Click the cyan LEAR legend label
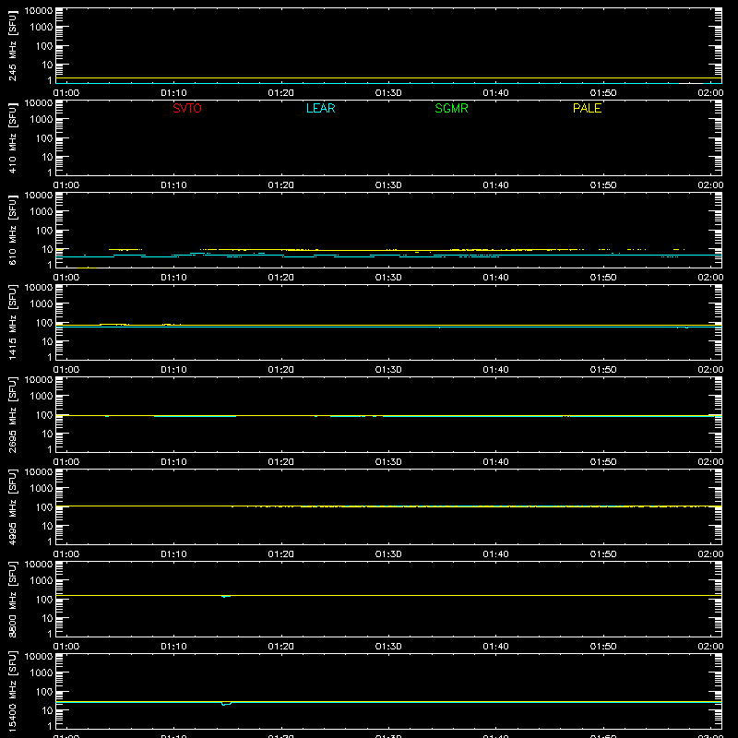Viewport: 738px width, 738px height. [x=320, y=108]
